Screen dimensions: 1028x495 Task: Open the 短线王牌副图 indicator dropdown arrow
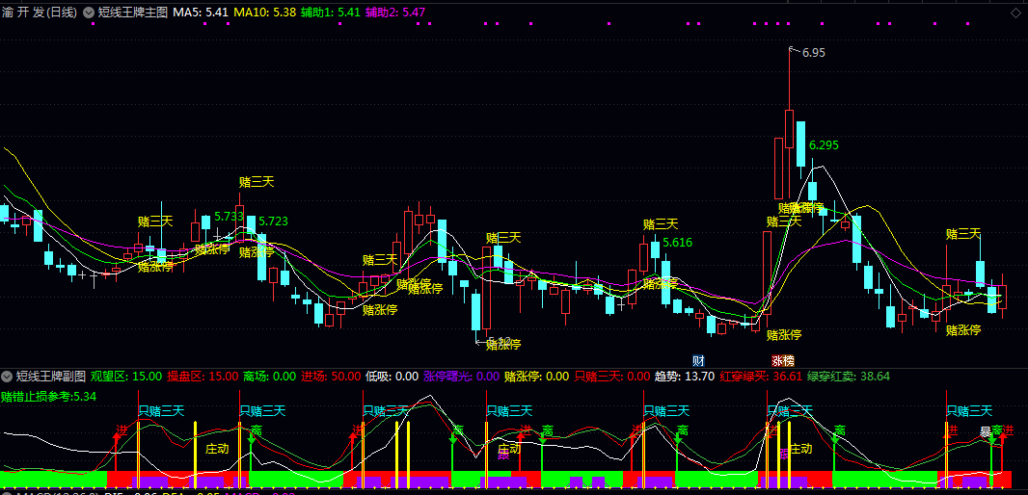[x=7, y=376]
